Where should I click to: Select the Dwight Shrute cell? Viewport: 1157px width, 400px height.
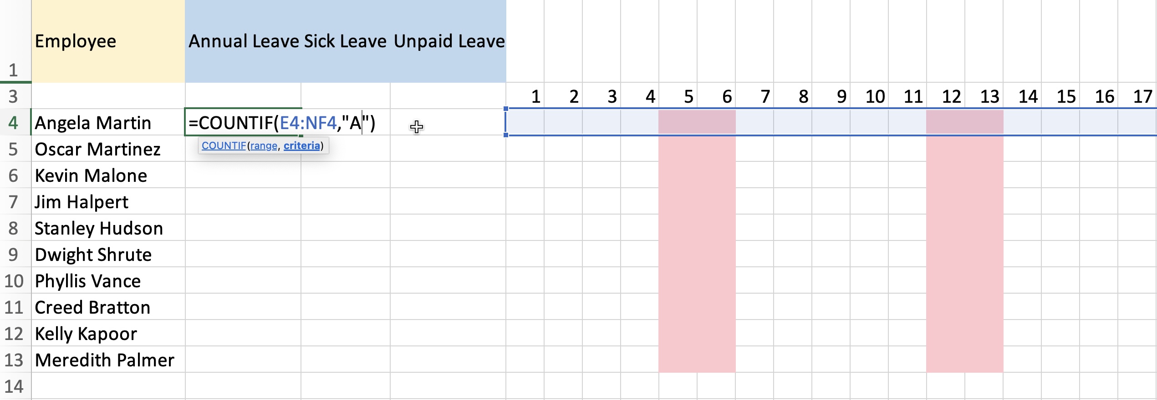108,254
